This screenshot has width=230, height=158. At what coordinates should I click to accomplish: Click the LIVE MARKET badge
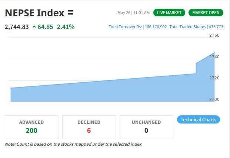[169, 13]
